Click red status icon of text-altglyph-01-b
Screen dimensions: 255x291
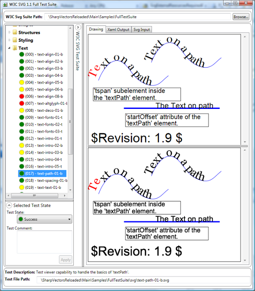coord(22,103)
